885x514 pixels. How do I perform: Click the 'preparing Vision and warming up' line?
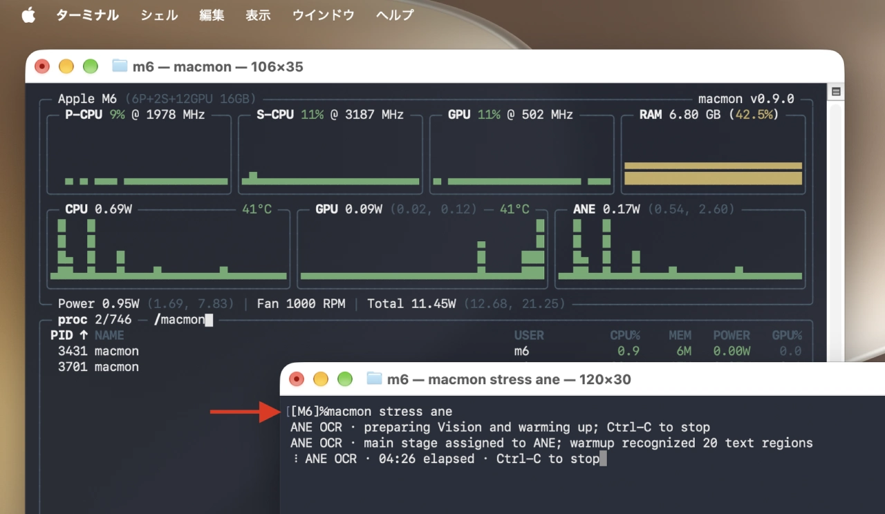[500, 427]
